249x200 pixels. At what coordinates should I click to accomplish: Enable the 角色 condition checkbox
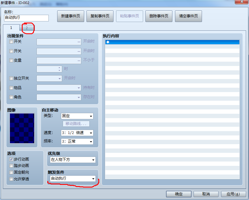11,97
